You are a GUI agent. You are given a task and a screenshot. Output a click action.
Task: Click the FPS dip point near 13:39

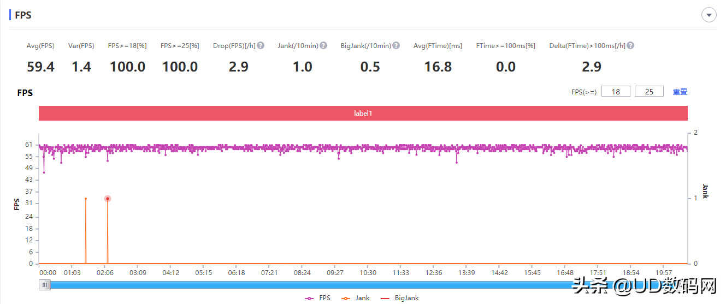pyautogui.click(x=457, y=162)
